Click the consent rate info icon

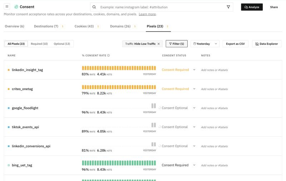pos(109,55)
